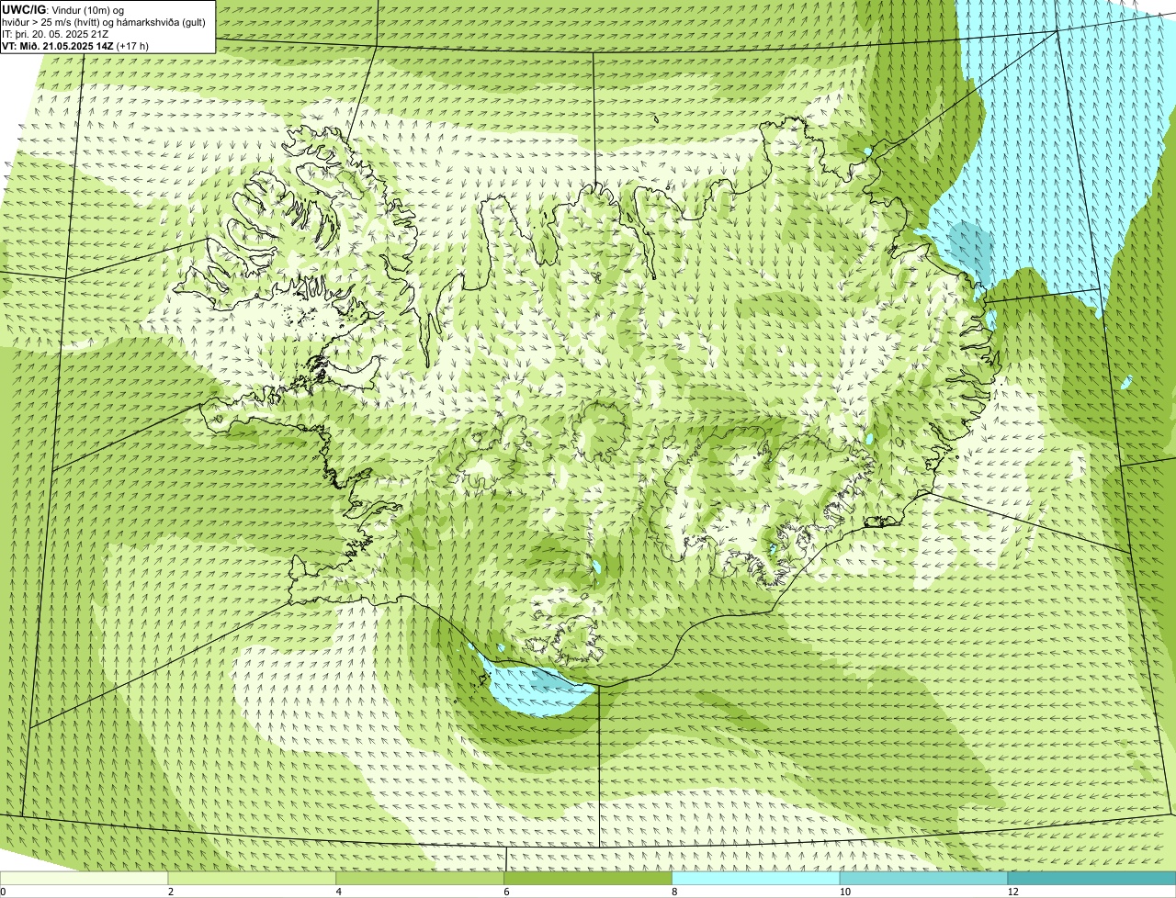Click the darkest teal segment above 12
Image resolution: width=1176 pixels, height=898 pixels.
pyautogui.click(x=1091, y=878)
